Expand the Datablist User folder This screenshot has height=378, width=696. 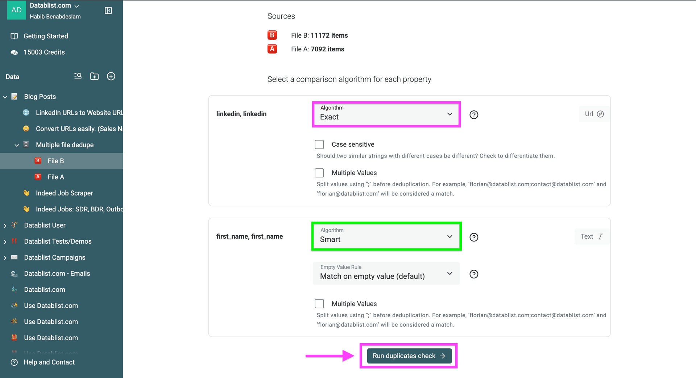5,226
